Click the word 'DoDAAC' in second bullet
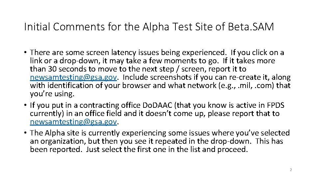The image size is (316, 178). (157, 105)
